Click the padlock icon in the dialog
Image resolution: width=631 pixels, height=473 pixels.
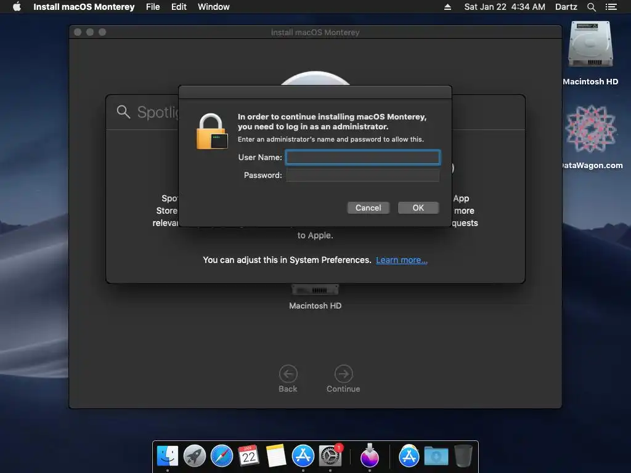point(212,132)
